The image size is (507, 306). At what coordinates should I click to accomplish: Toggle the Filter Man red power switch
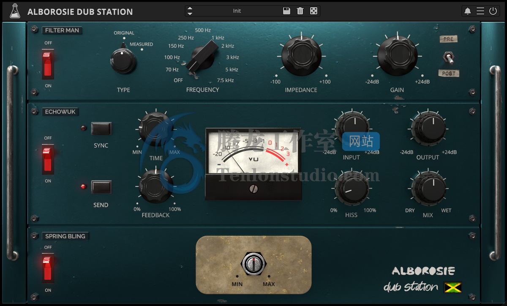point(48,64)
